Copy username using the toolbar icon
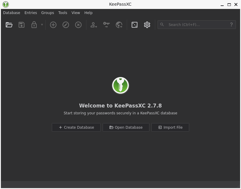241x189 pixels. (x=94, y=25)
